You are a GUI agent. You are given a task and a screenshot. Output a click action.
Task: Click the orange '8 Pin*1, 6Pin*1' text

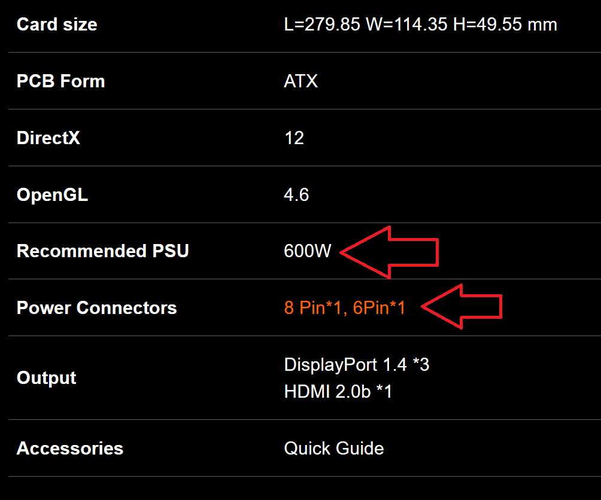[345, 308]
